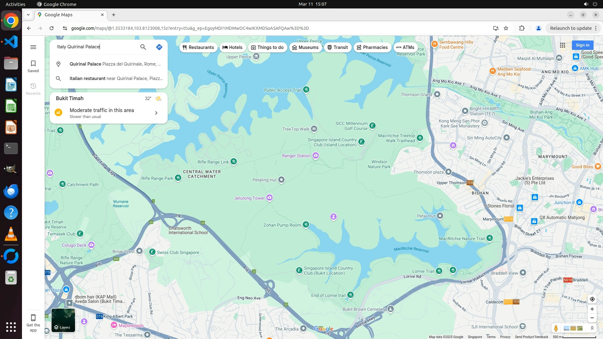Filter map by Restaurants chip
603x339 pixels.
point(198,47)
